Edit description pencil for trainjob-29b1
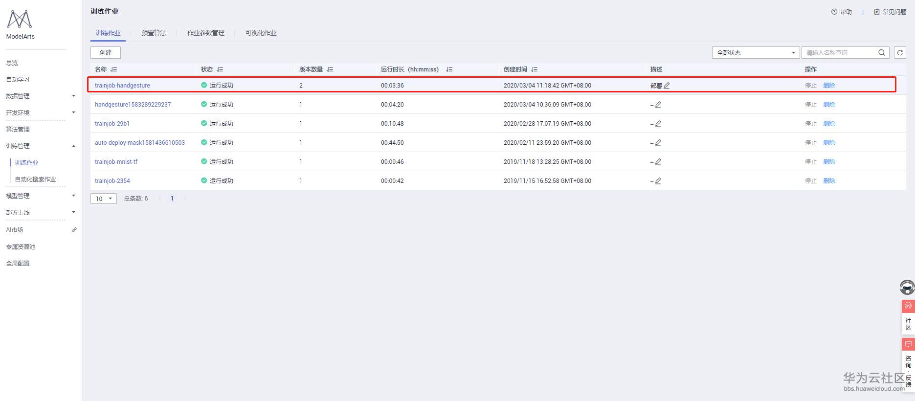The width and height of the screenshot is (915, 401). (658, 124)
